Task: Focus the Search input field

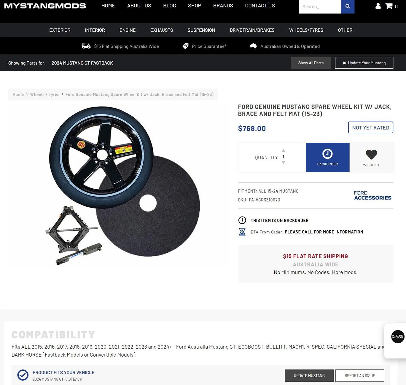Action: pyautogui.click(x=320, y=7)
